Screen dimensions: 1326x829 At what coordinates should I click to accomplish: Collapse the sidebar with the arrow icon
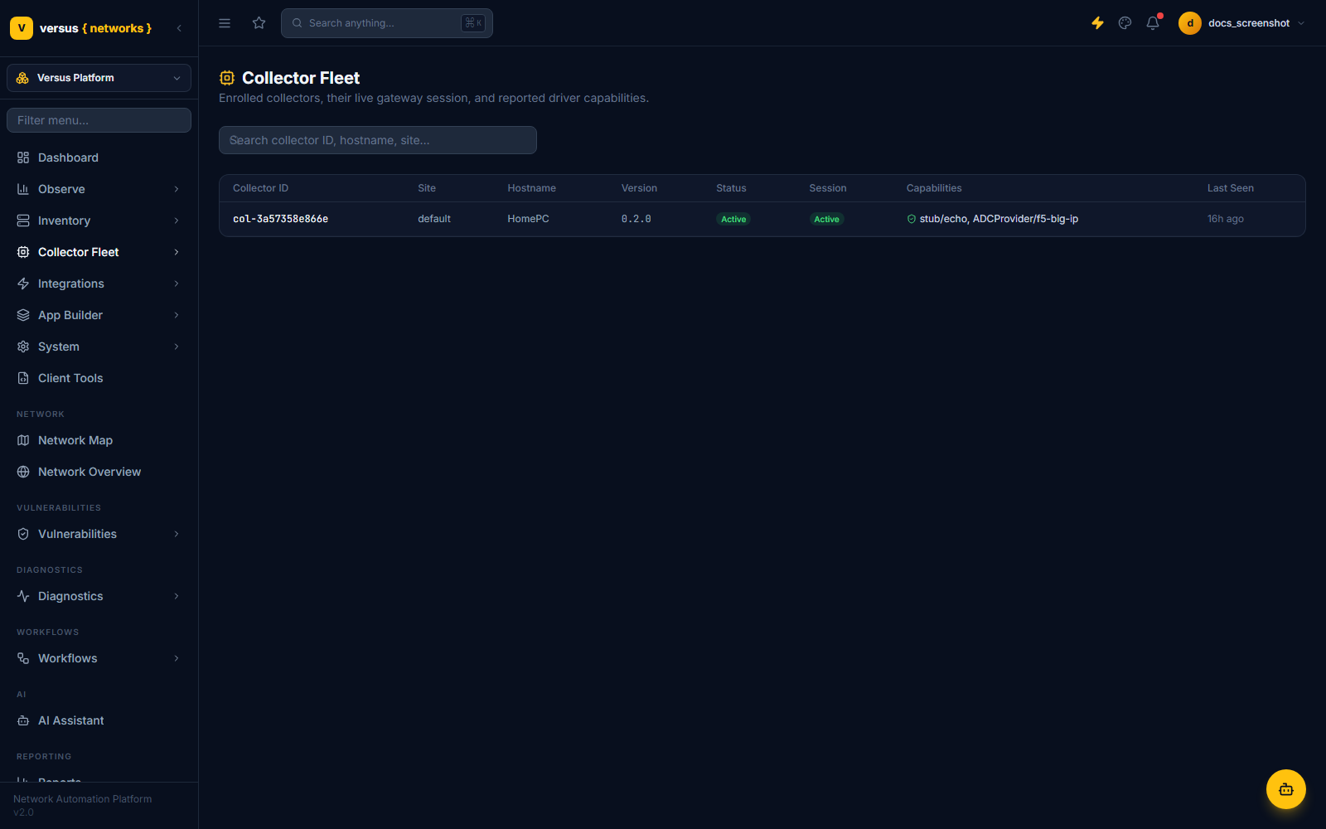(179, 28)
